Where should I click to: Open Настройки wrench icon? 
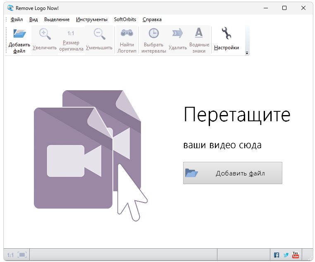pos(226,34)
